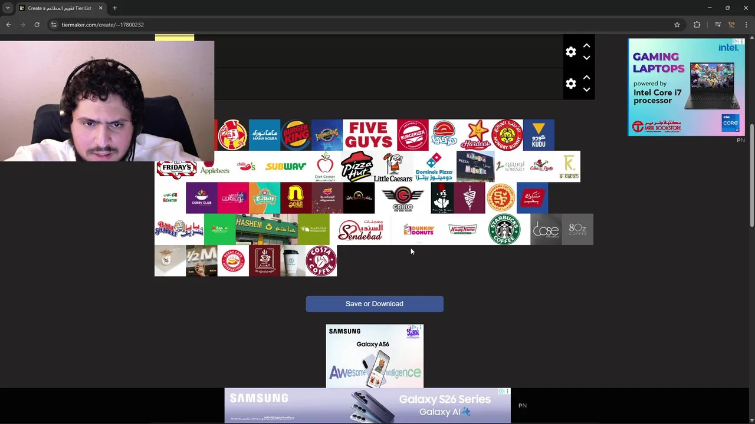Open Chrome extensions menu
Image resolution: width=755 pixels, height=424 pixels.
tap(697, 25)
